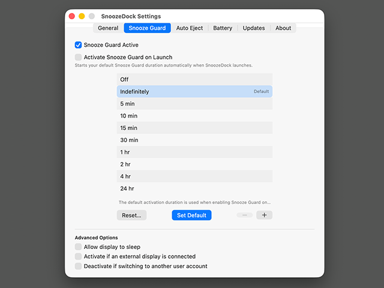Choose the 10 min duration
384x288 pixels.
tap(194, 116)
